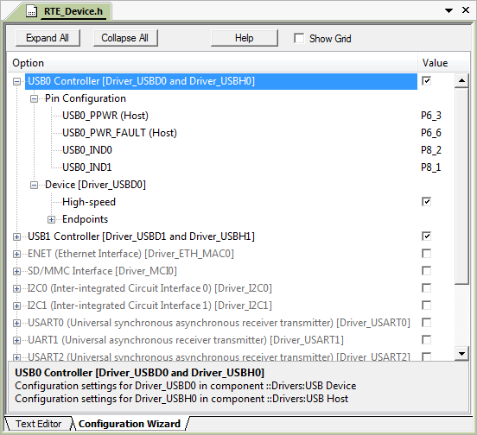Expand ENET Ethernet Interface node

16,255
